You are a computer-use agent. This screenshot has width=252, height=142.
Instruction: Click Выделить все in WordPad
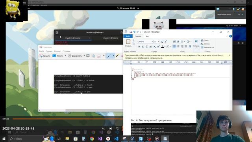(208, 47)
